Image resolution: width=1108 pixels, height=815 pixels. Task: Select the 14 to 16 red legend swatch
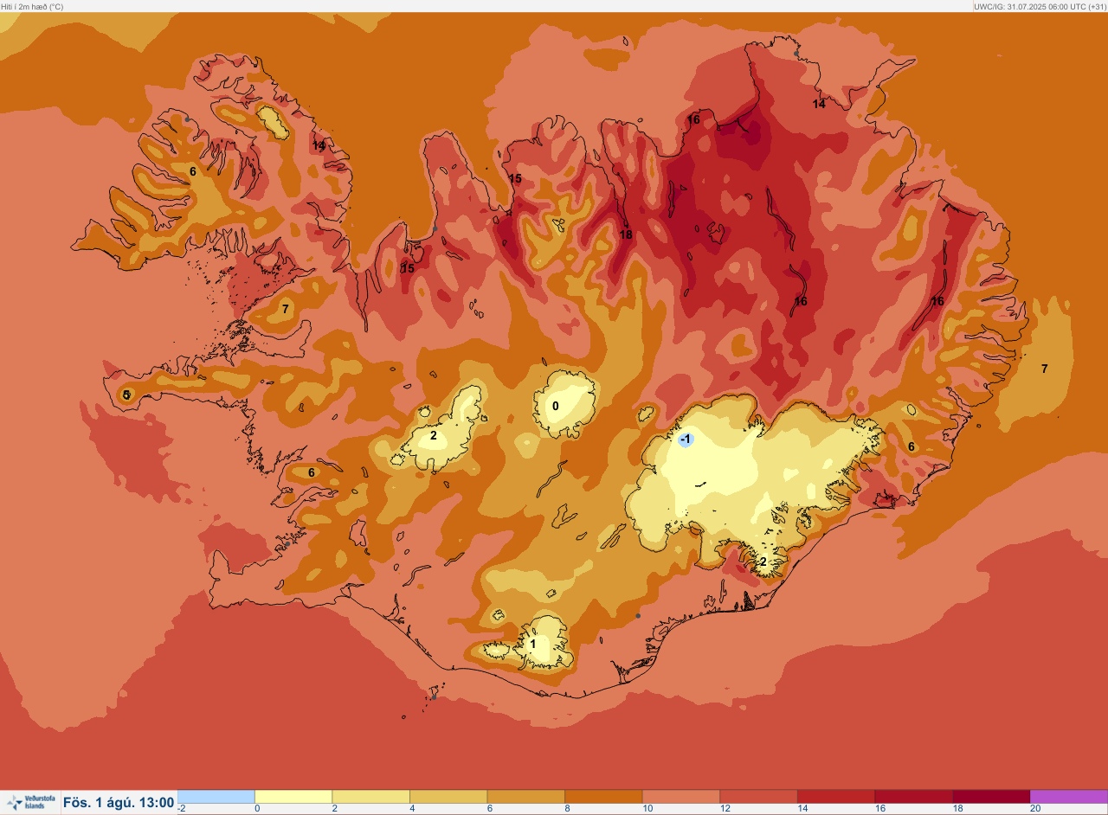[x=836, y=797]
